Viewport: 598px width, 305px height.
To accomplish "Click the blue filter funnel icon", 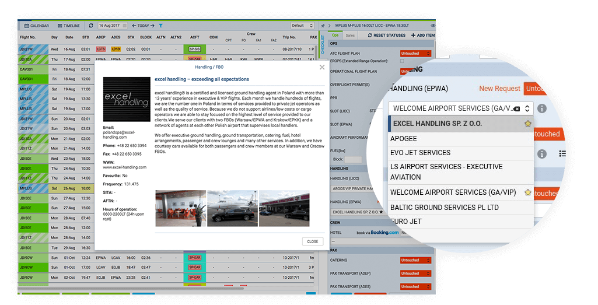I will (161, 26).
